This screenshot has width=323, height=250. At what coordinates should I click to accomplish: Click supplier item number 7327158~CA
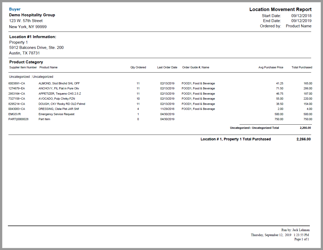[17, 99]
